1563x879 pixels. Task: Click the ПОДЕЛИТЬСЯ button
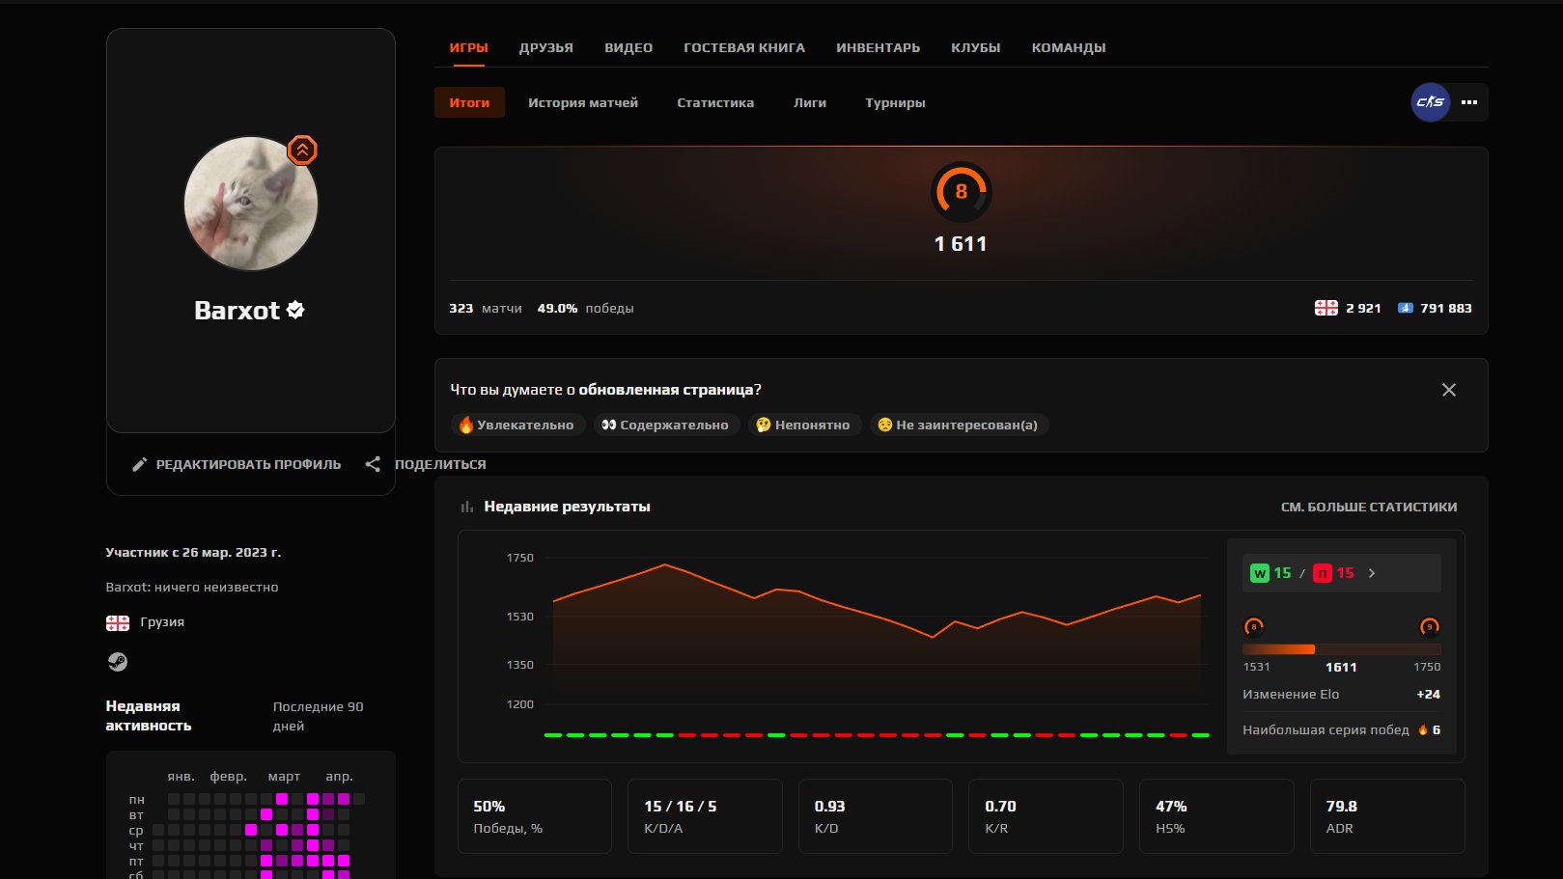(x=426, y=464)
